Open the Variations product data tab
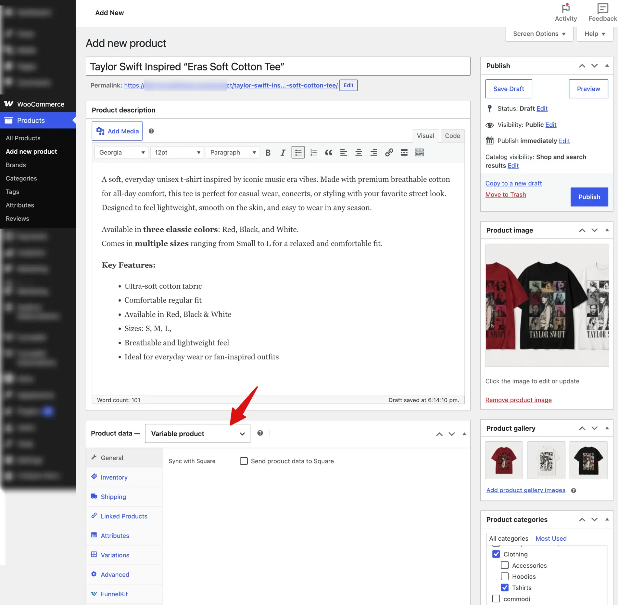Viewport: 618px width, 605px height. point(124,555)
